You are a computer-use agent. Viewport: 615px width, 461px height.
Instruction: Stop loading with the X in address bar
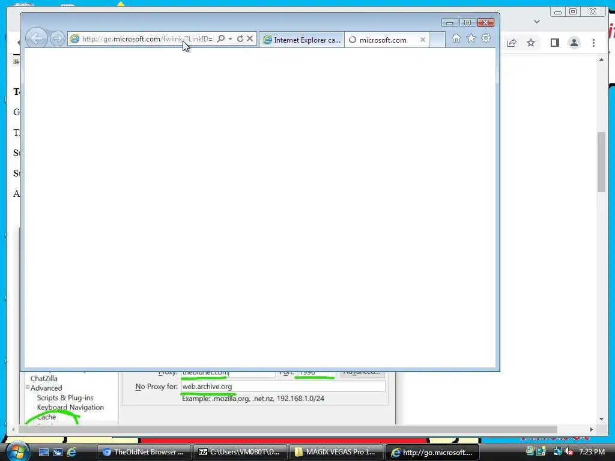[250, 38]
